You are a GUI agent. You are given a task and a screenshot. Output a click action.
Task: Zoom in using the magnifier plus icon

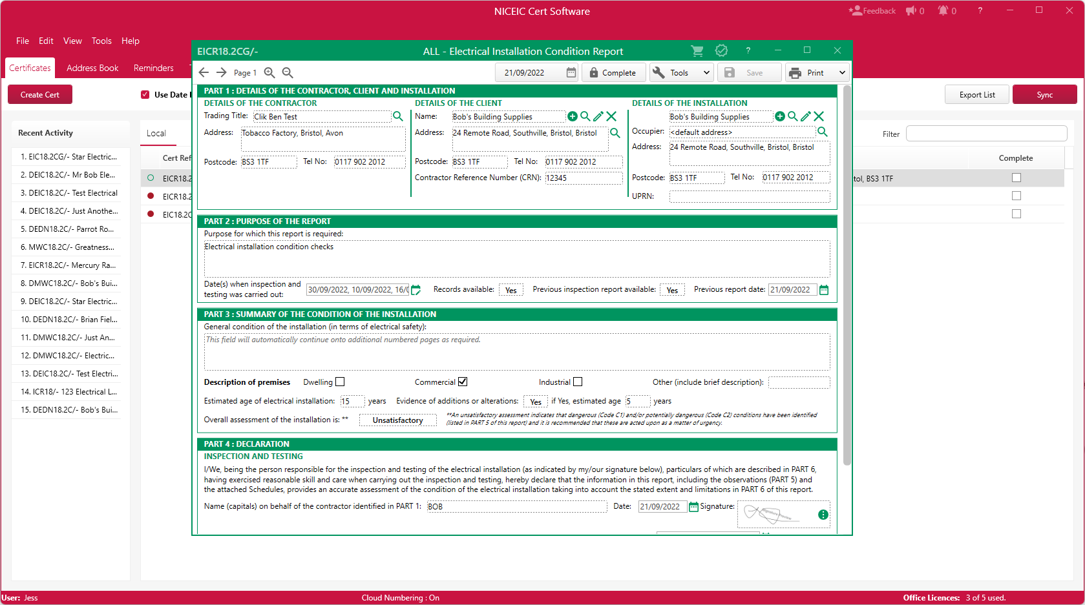pos(269,73)
